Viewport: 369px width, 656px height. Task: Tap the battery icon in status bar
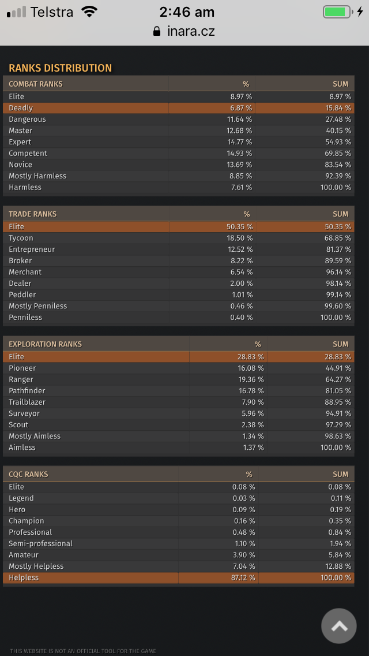pyautogui.click(x=338, y=12)
